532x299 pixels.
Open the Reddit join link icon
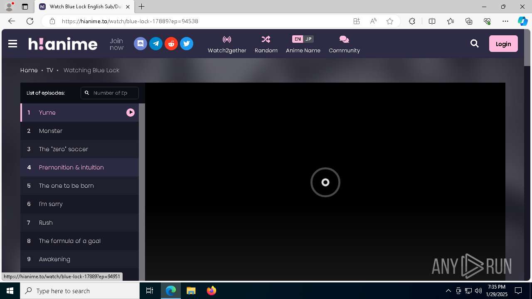click(171, 44)
